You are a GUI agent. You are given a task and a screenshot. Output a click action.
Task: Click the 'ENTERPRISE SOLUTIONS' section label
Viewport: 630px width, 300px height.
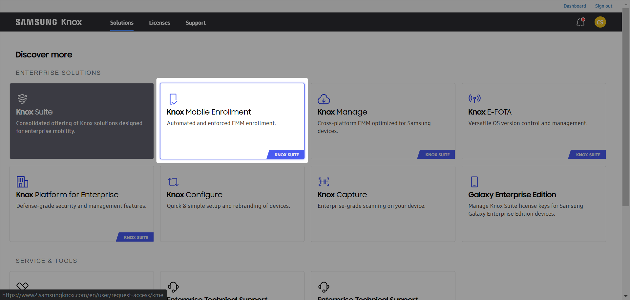[58, 73]
